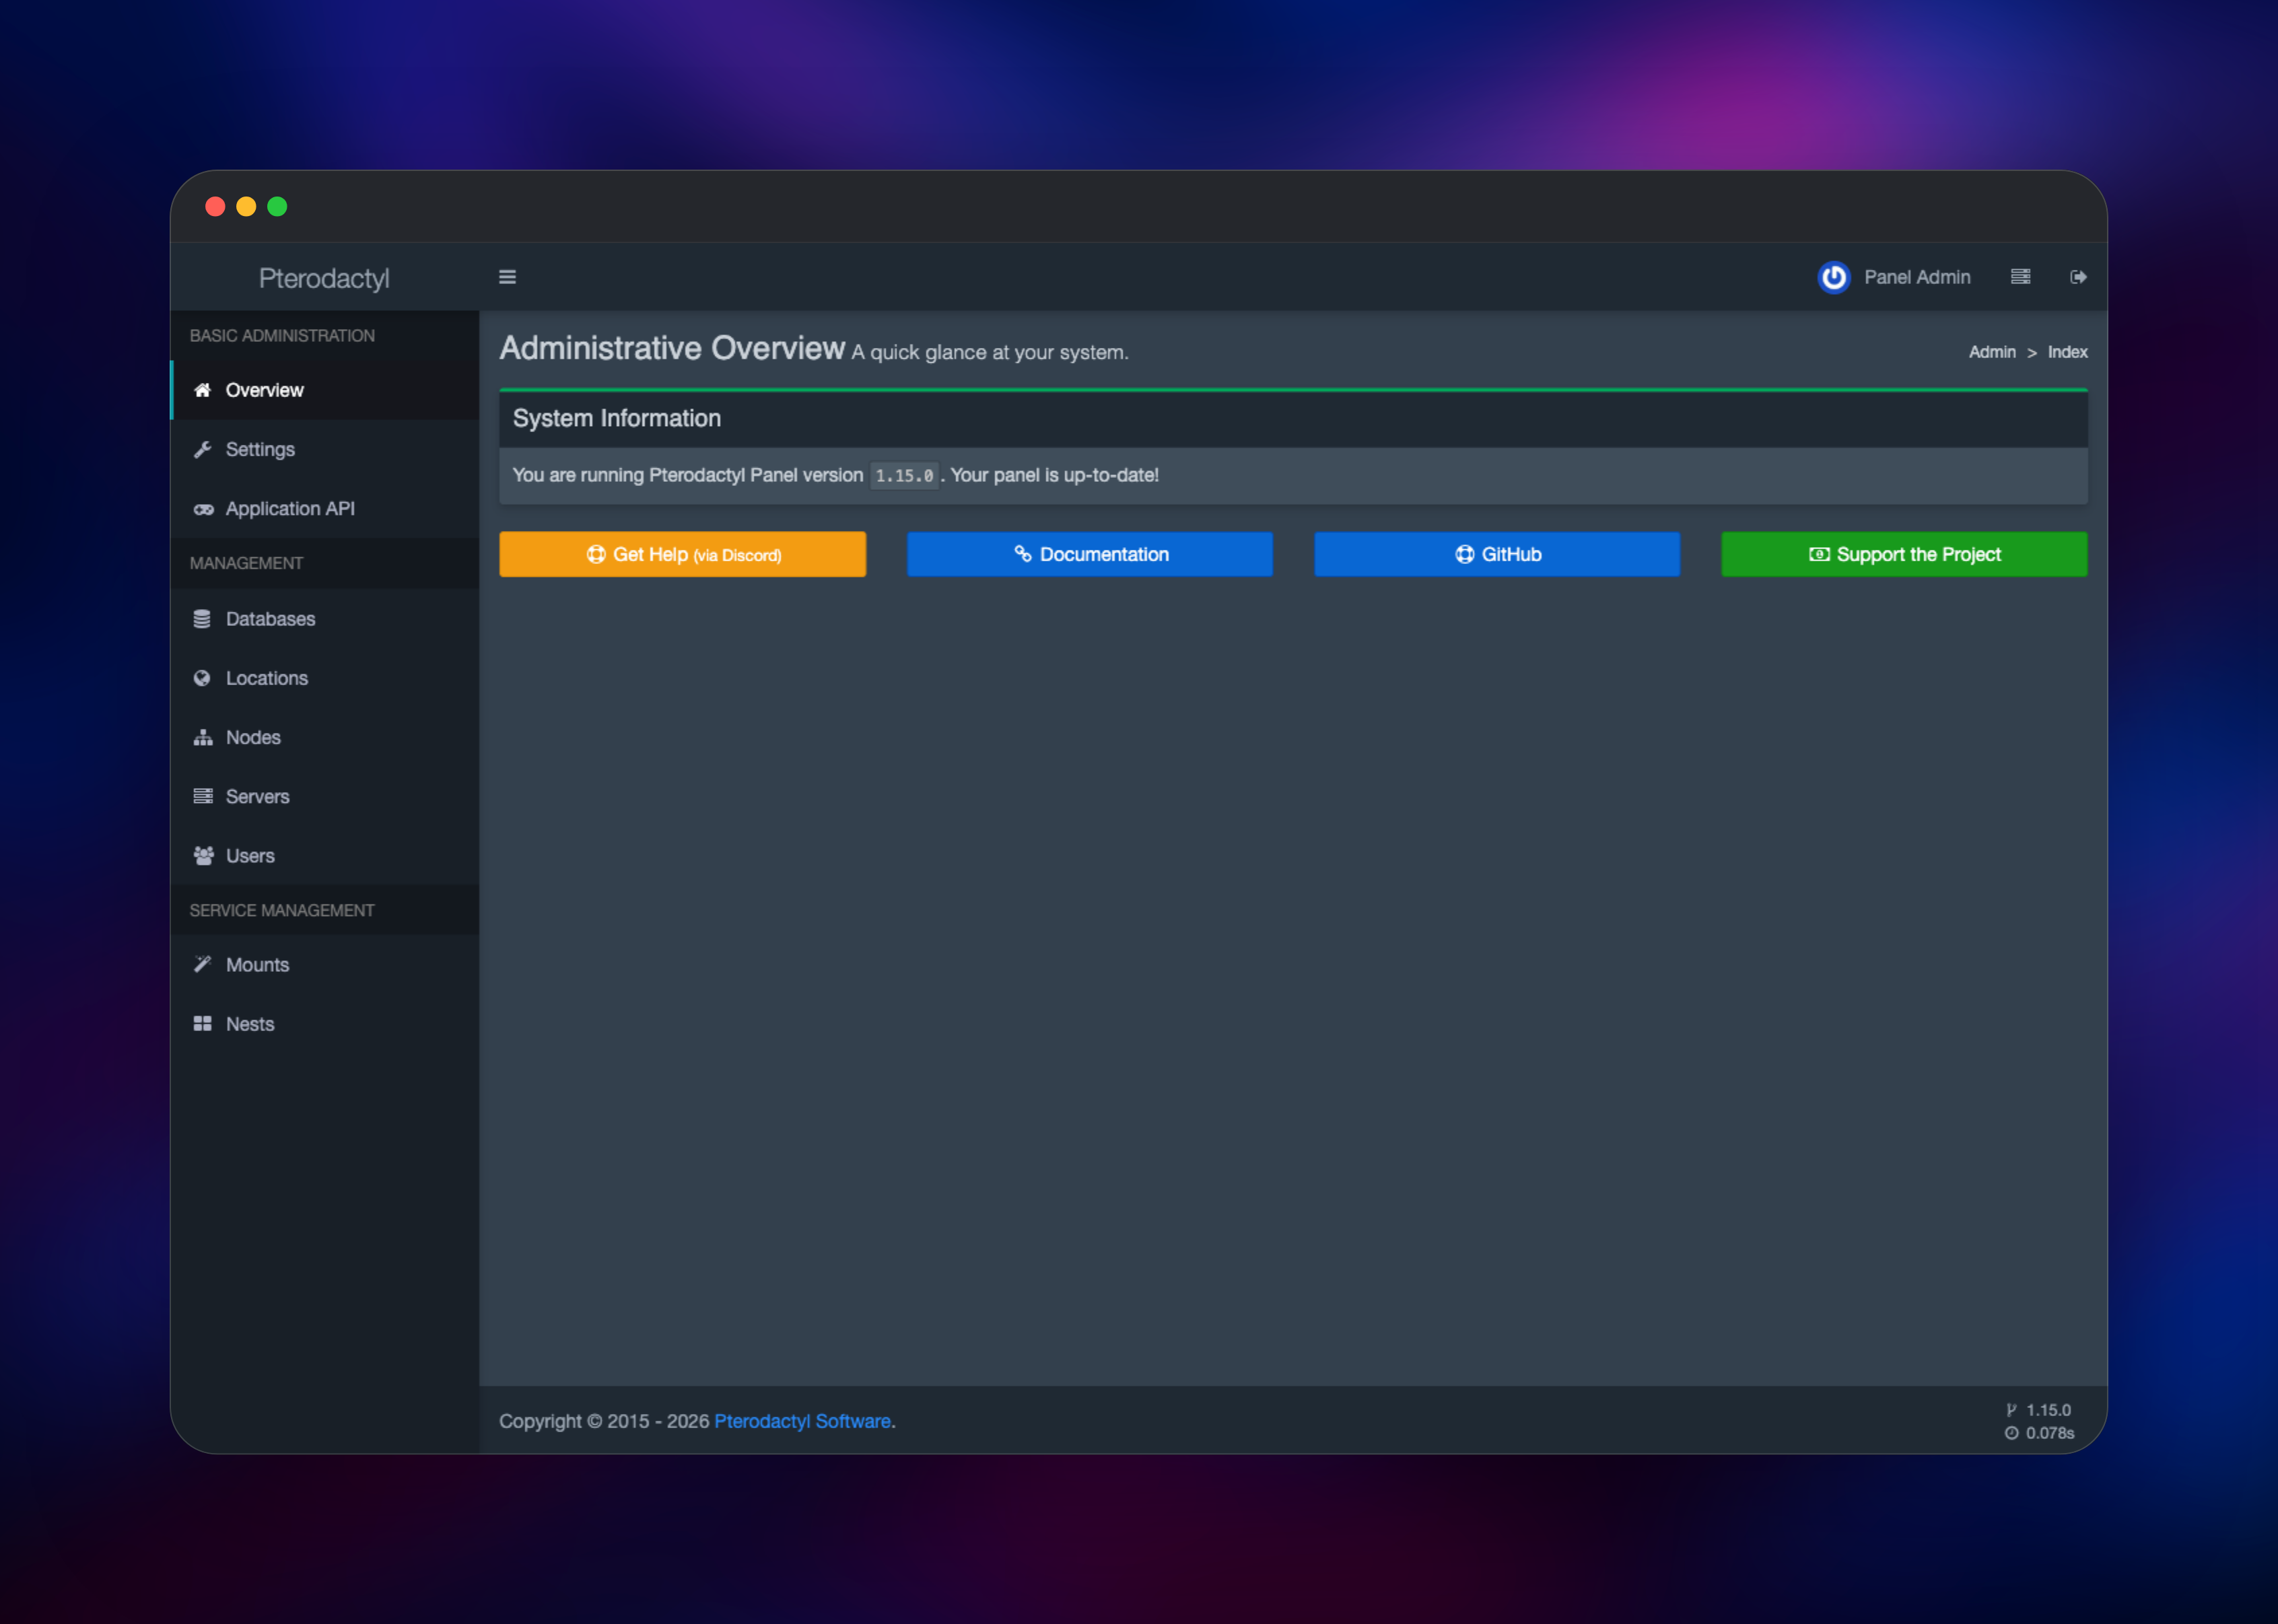Viewport: 2278px width, 1624px height.
Task: Click the footer version 1.15.0 text
Action: [2048, 1410]
